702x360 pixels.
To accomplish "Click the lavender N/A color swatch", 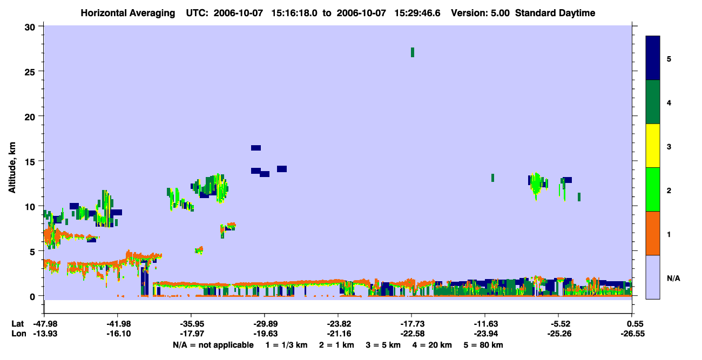I will click(653, 277).
